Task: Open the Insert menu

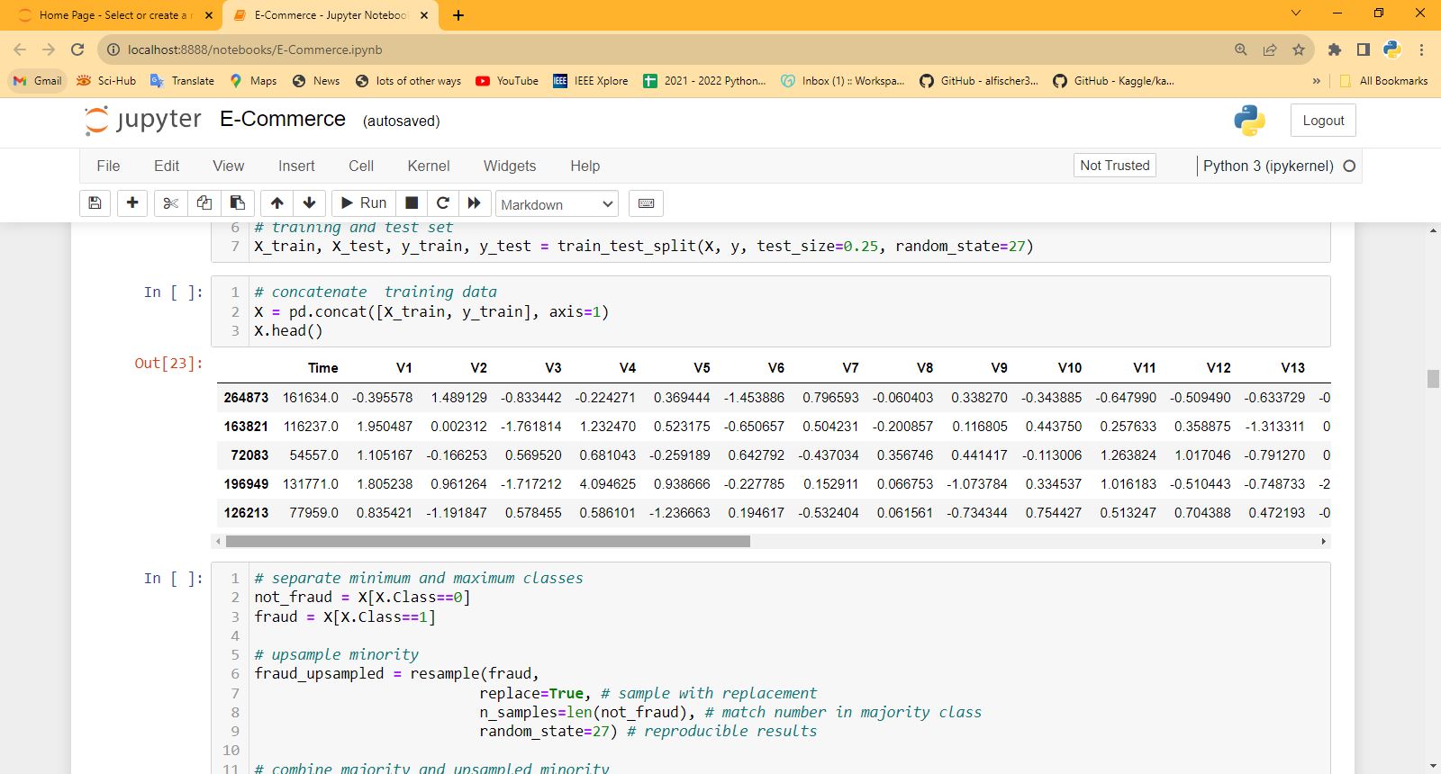Action: 296,166
